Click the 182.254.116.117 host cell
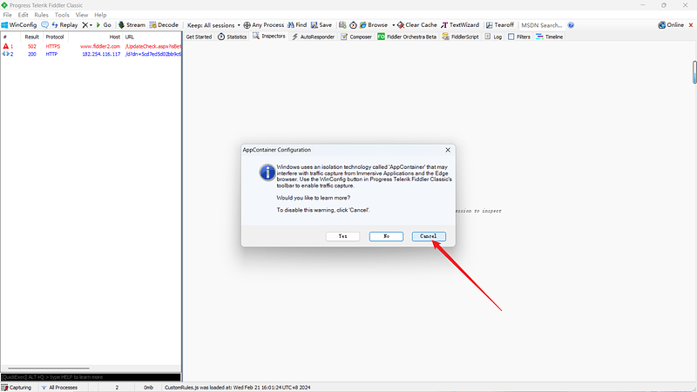The height and width of the screenshot is (392, 697). [101, 54]
